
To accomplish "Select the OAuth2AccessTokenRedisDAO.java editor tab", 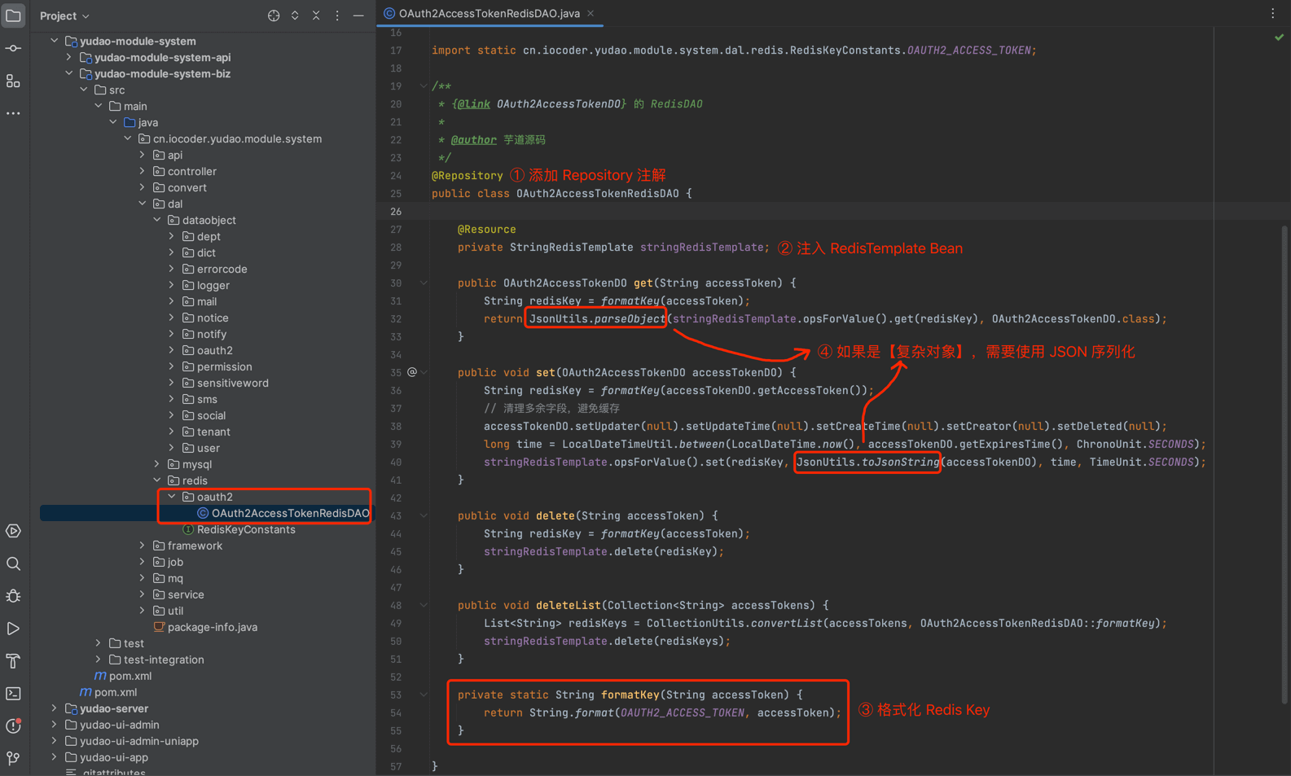I will (489, 14).
